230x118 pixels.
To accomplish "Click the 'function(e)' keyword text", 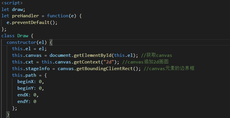I will [62, 16].
